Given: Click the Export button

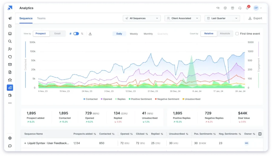Looking at the screenshot, I should (x=255, y=18).
